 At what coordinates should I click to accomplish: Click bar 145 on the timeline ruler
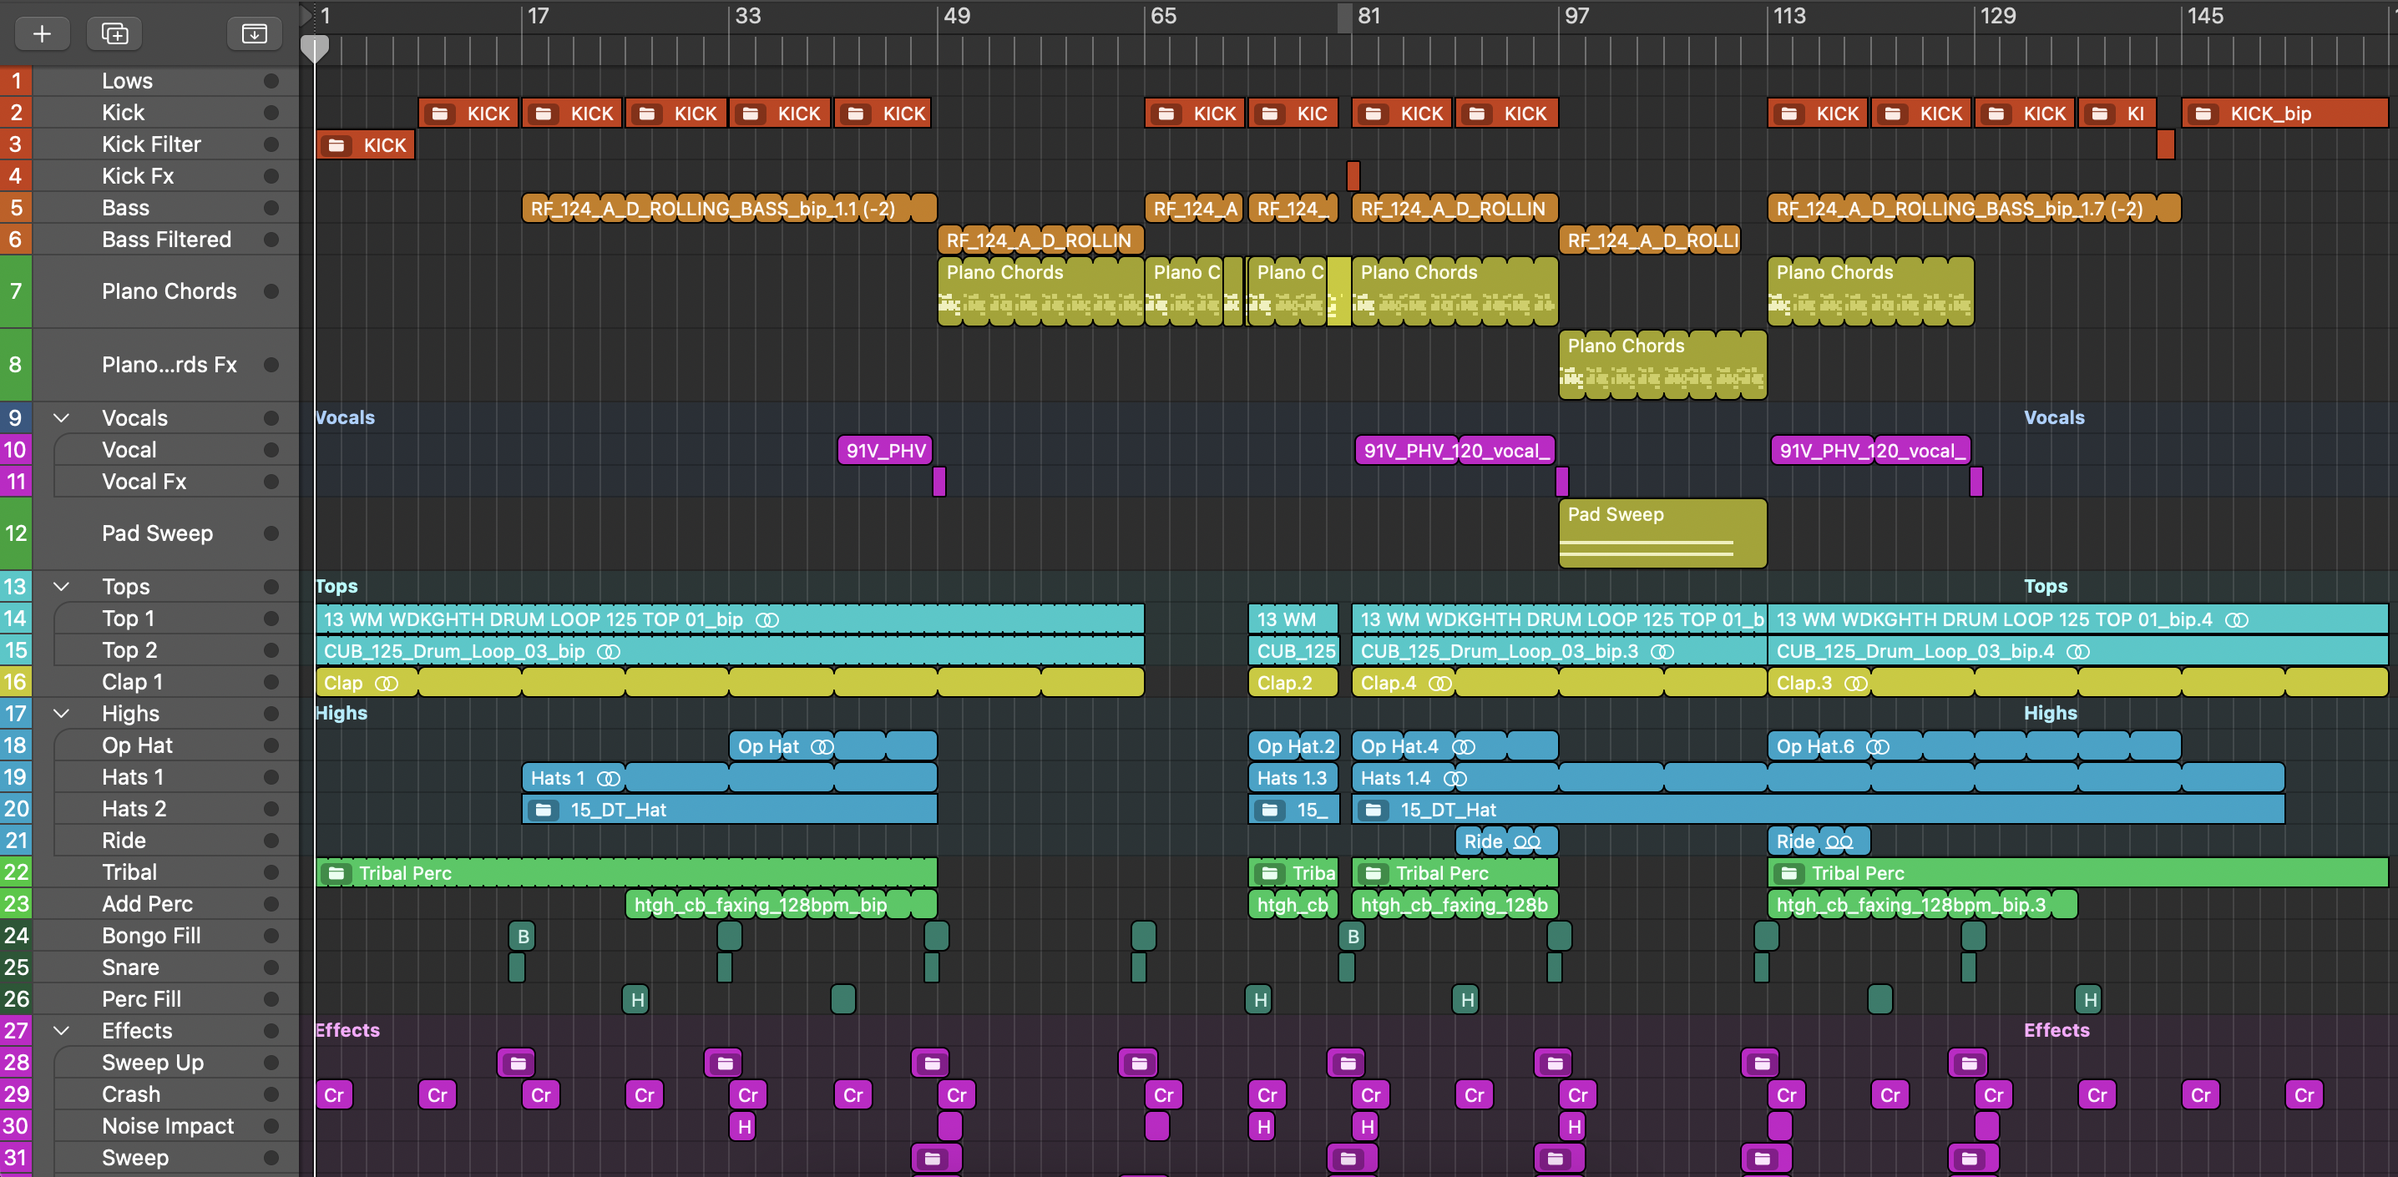[2203, 16]
